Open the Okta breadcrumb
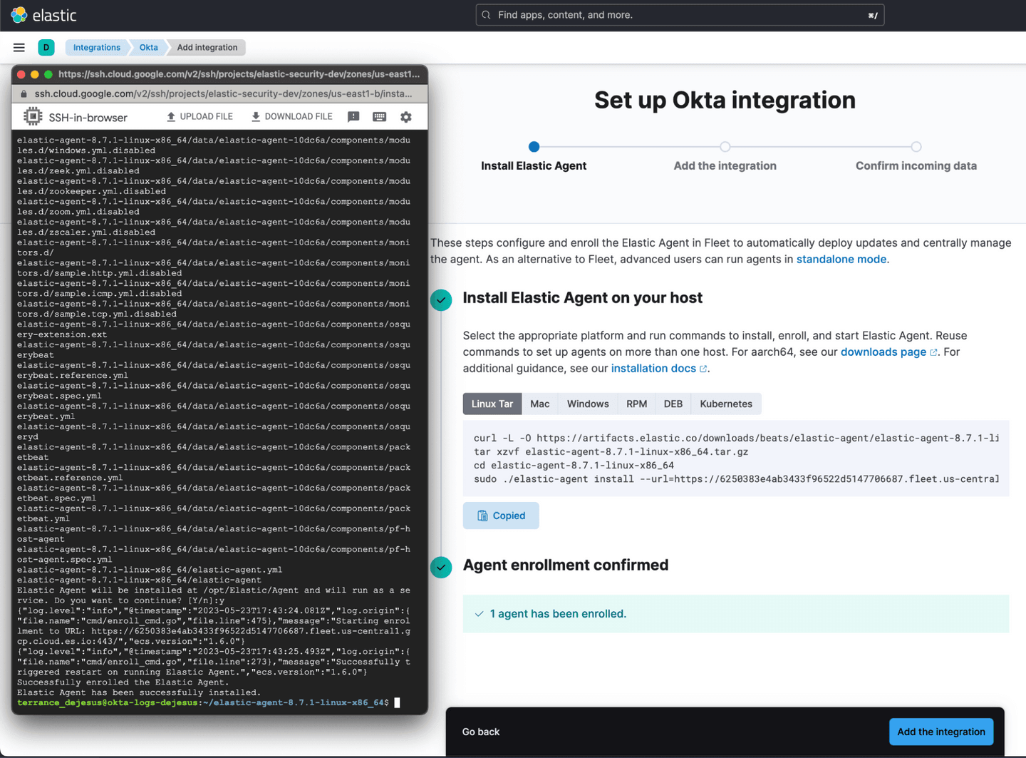 coord(147,47)
